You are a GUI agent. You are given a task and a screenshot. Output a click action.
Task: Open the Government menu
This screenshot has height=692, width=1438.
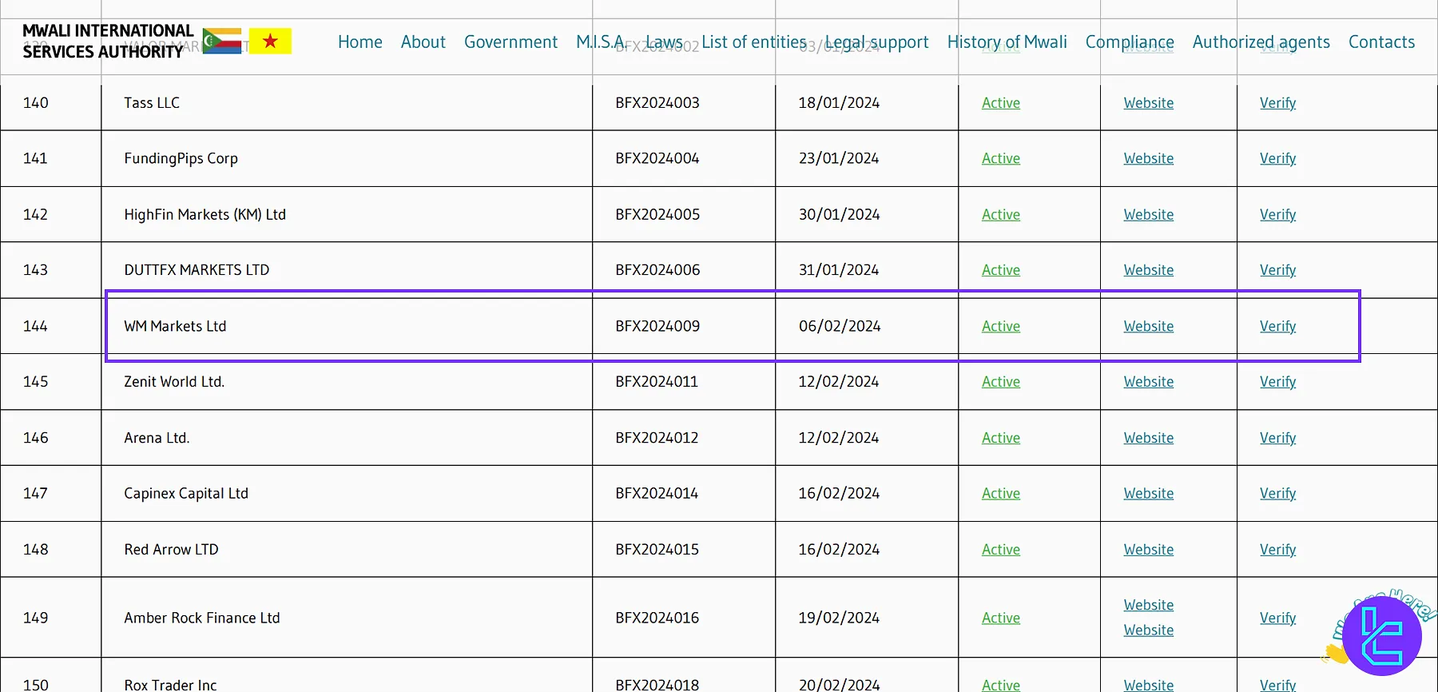(x=510, y=42)
